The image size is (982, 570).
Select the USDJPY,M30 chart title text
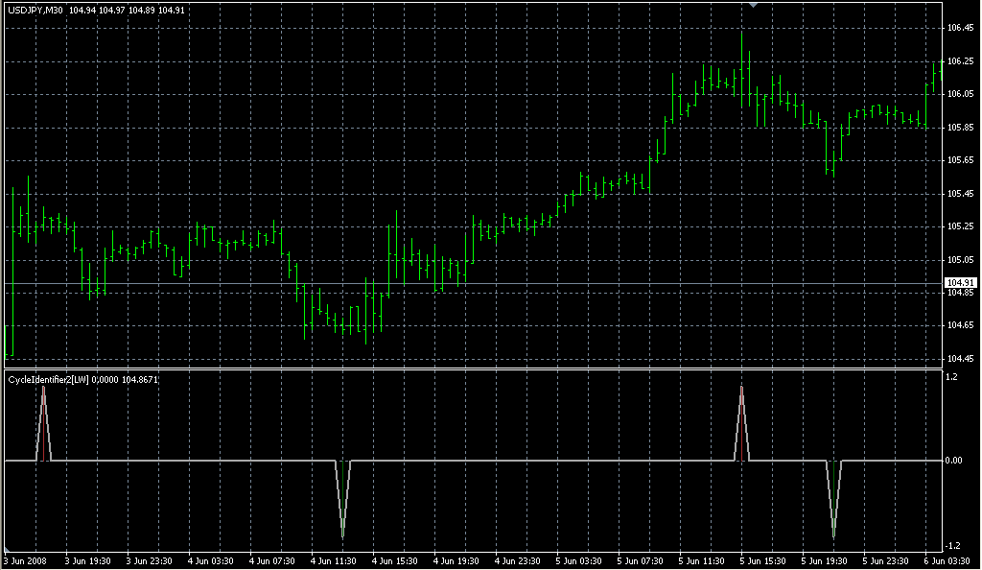tap(35, 11)
